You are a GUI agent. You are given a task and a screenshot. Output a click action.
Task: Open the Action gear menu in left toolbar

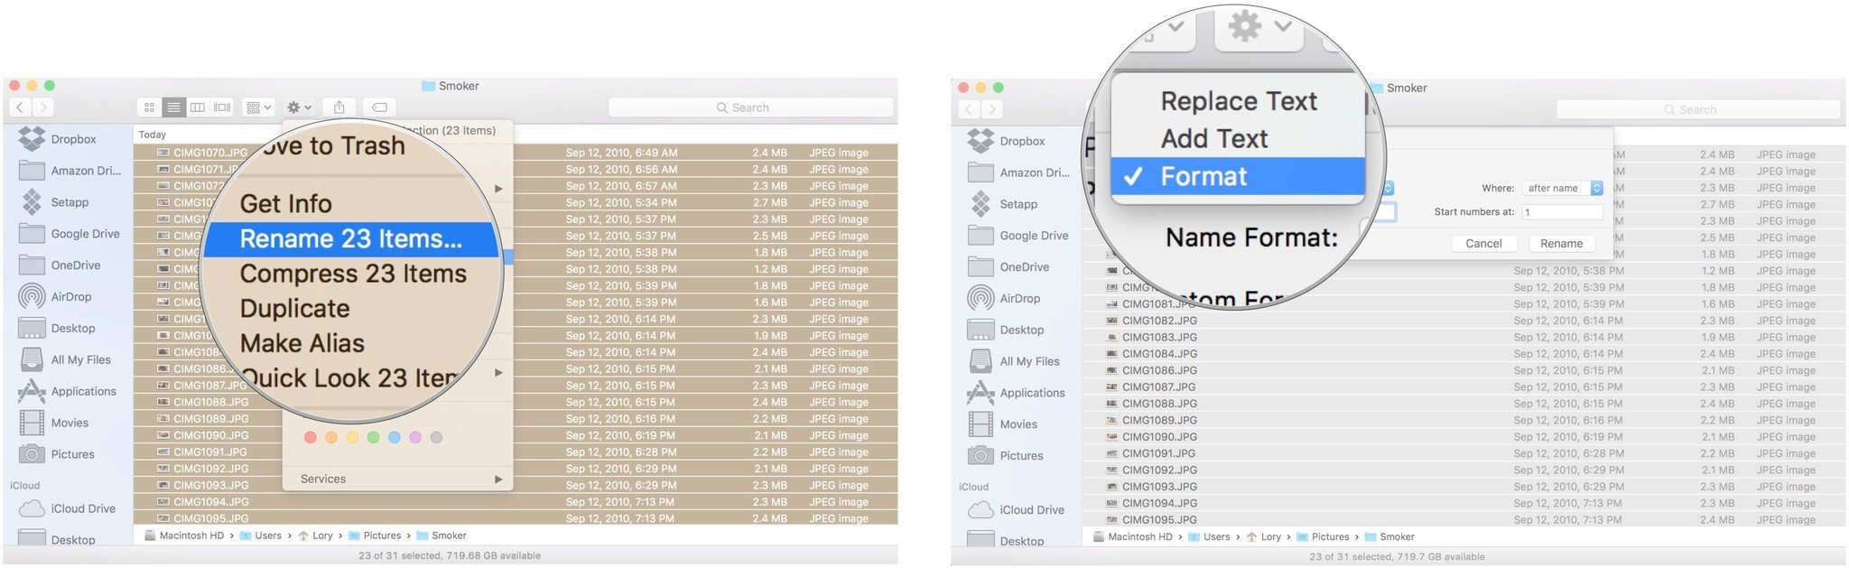tap(299, 107)
